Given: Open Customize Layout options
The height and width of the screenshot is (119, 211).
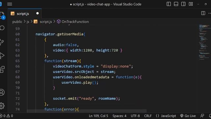Looking at the screenshot, I should pyautogui.click(x=191, y=4).
